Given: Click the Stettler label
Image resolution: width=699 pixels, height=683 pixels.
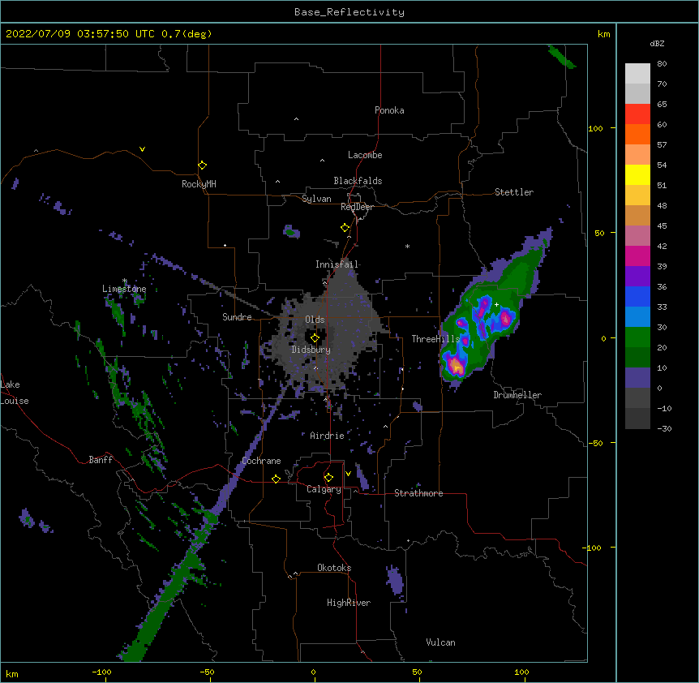Looking at the screenshot, I should pos(514,192).
